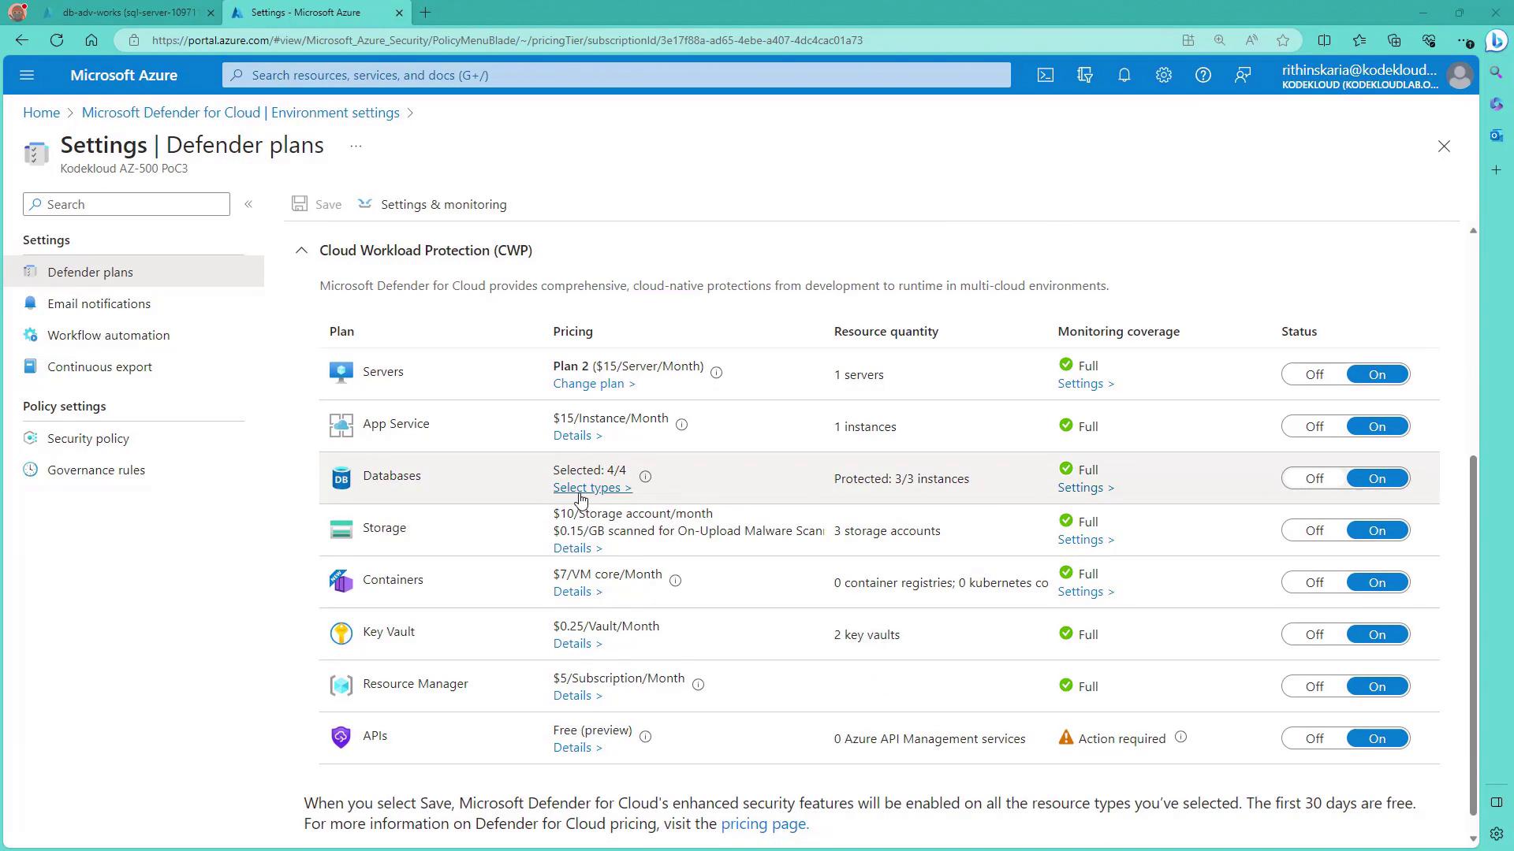Open the Azure portal hamburger menu
This screenshot has height=851, width=1514.
point(27,76)
